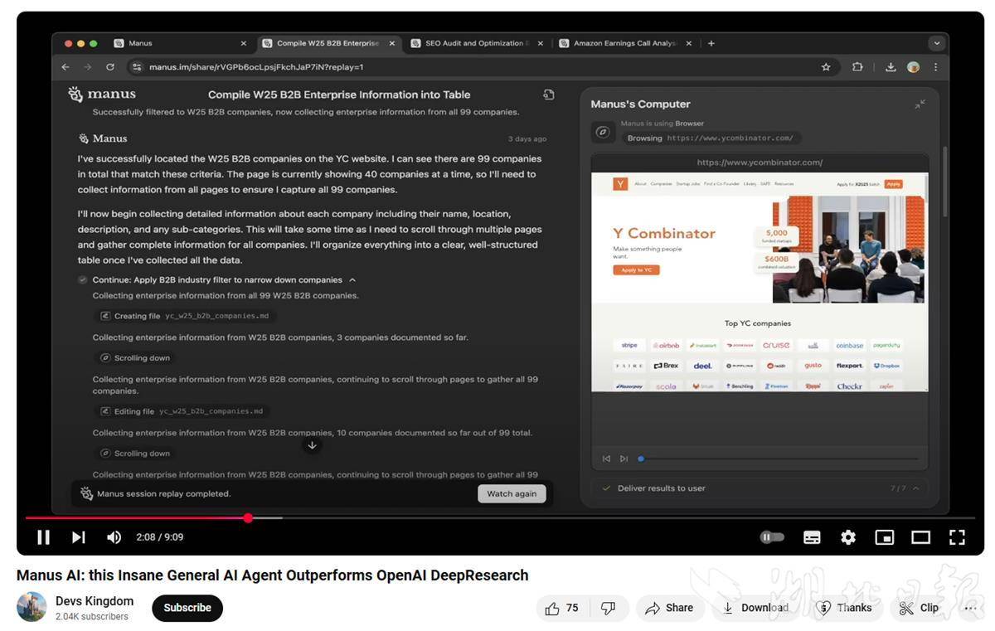
Task: Bookmark this page with the star
Action: (x=826, y=67)
